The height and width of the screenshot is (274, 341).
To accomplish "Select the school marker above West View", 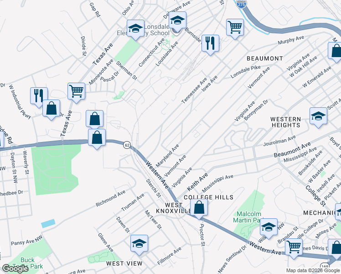I will (x=139, y=245).
